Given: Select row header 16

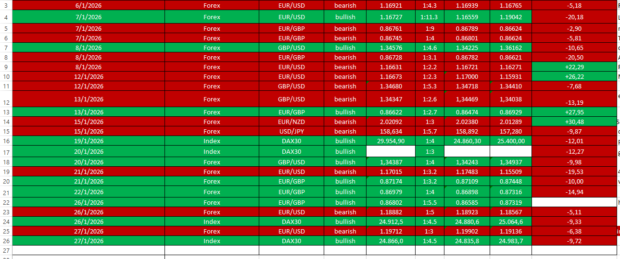Looking at the screenshot, I should 6,141.
